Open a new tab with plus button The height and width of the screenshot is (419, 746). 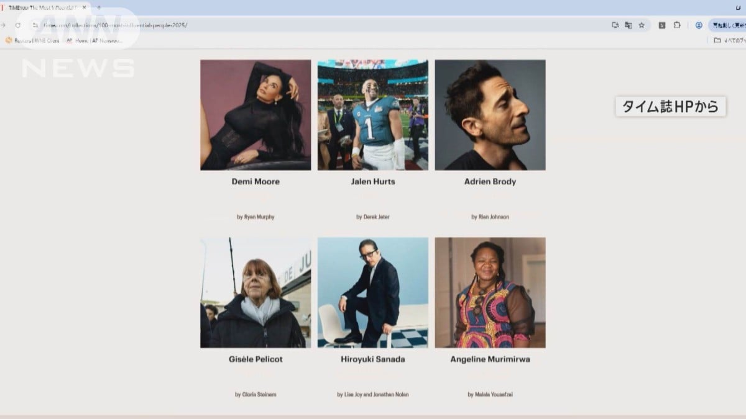click(x=98, y=7)
